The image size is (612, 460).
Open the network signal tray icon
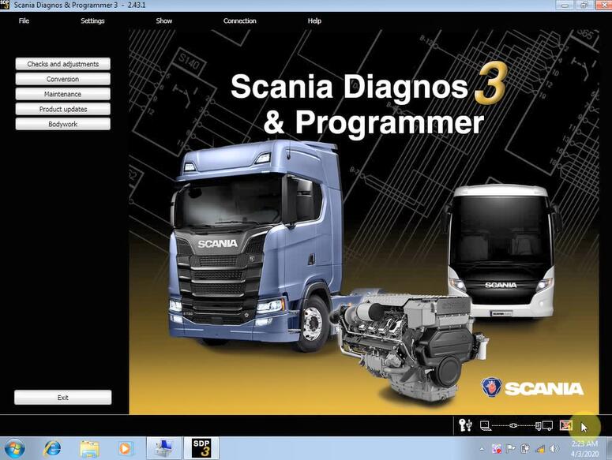pos(540,449)
